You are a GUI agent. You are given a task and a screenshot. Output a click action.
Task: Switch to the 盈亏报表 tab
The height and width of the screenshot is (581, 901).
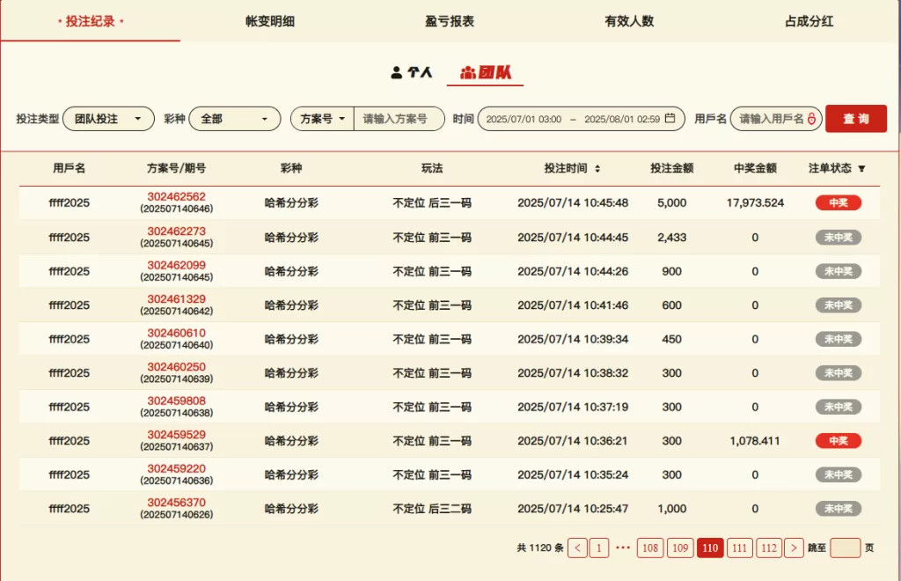tap(450, 21)
